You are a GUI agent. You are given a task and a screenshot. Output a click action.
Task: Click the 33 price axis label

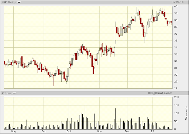pos(176,54)
